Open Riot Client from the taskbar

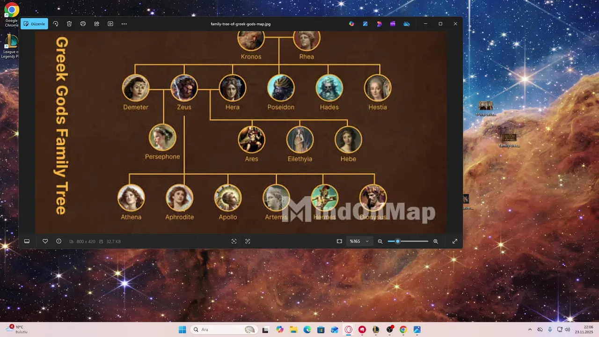(362, 330)
